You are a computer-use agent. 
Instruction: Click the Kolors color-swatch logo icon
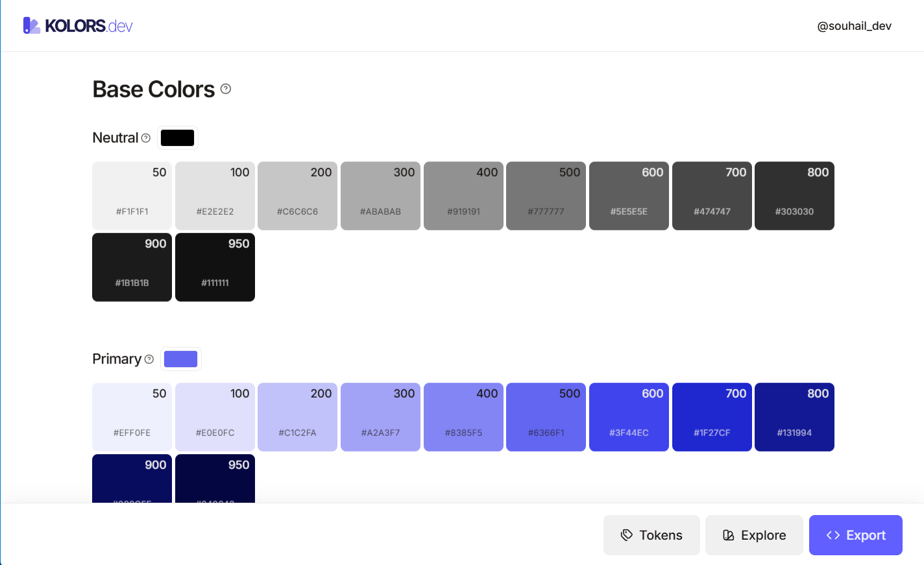click(x=30, y=25)
